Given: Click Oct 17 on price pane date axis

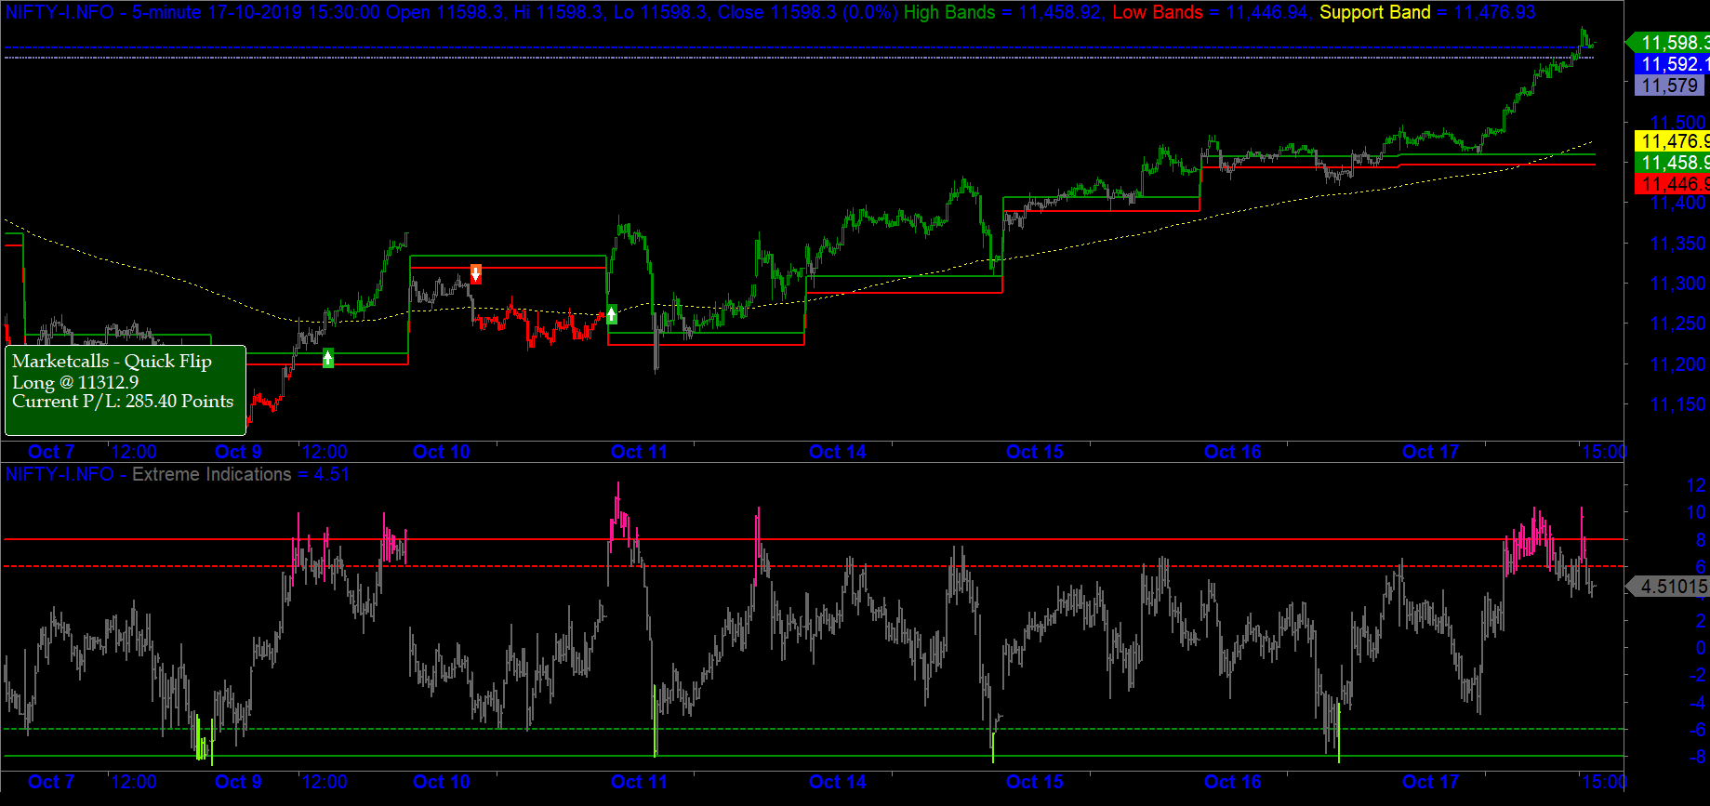Looking at the screenshot, I should [1431, 452].
